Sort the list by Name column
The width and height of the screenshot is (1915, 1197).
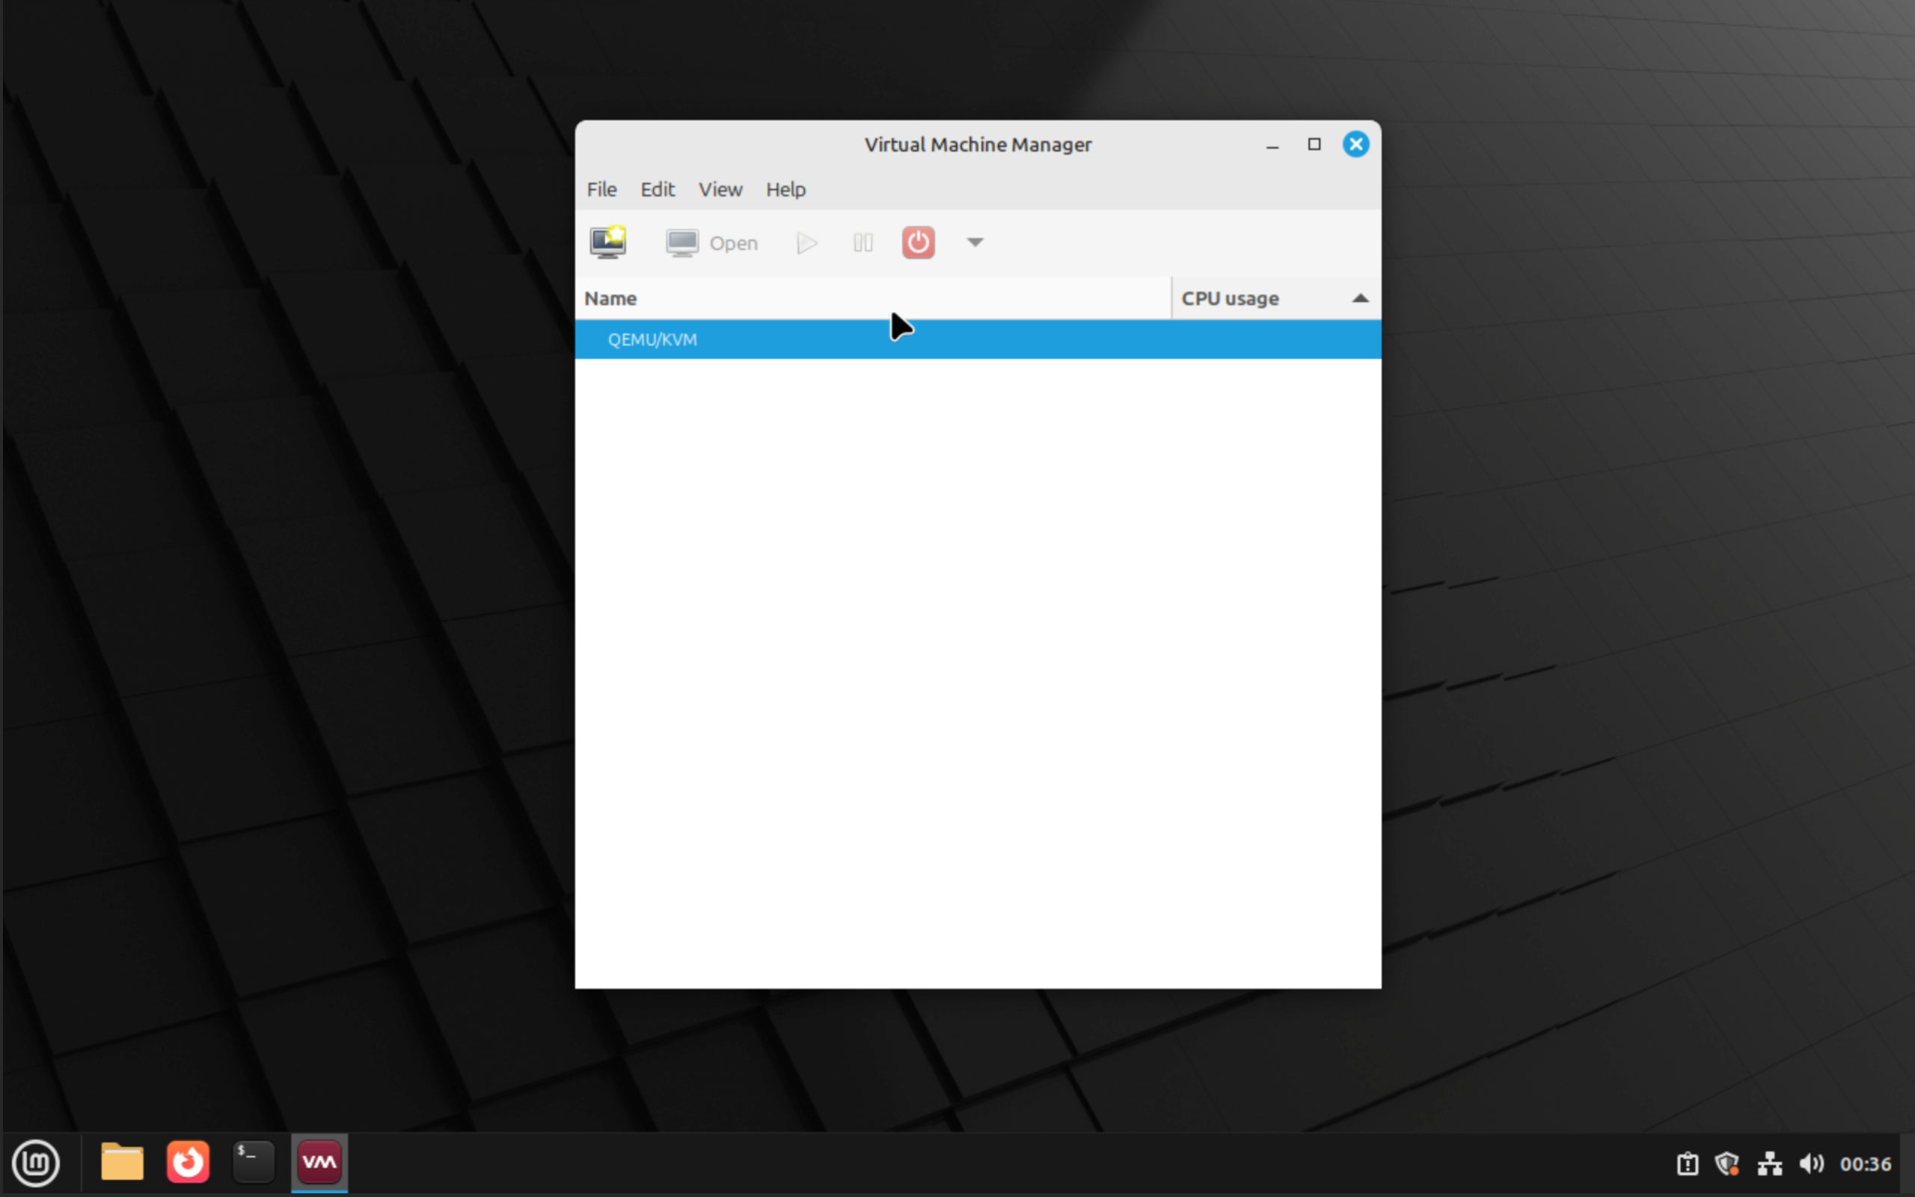pos(610,298)
